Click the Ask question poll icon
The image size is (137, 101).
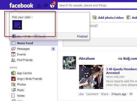pos(128,17)
